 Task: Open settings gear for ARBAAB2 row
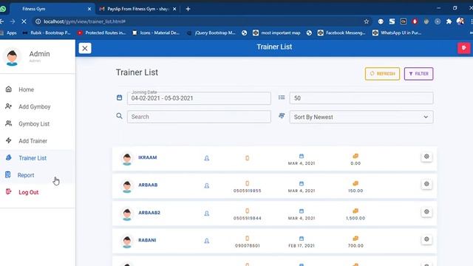pyautogui.click(x=426, y=212)
